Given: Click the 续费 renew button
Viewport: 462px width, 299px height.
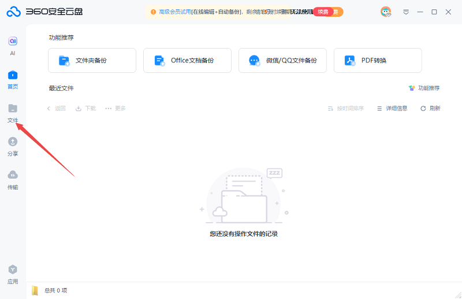Looking at the screenshot, I should tap(327, 12).
